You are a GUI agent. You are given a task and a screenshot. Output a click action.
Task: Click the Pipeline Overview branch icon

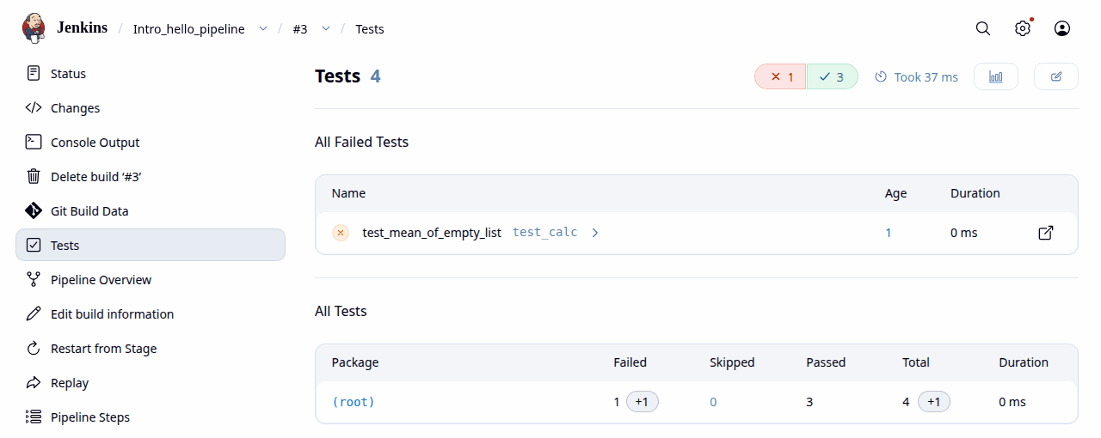click(34, 279)
